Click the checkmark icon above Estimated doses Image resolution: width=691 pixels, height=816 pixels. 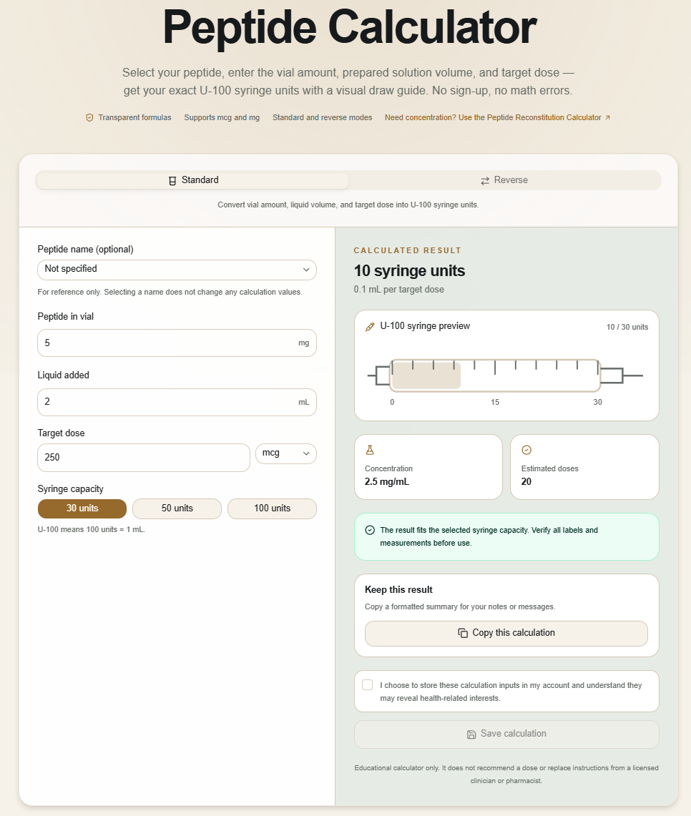[526, 450]
